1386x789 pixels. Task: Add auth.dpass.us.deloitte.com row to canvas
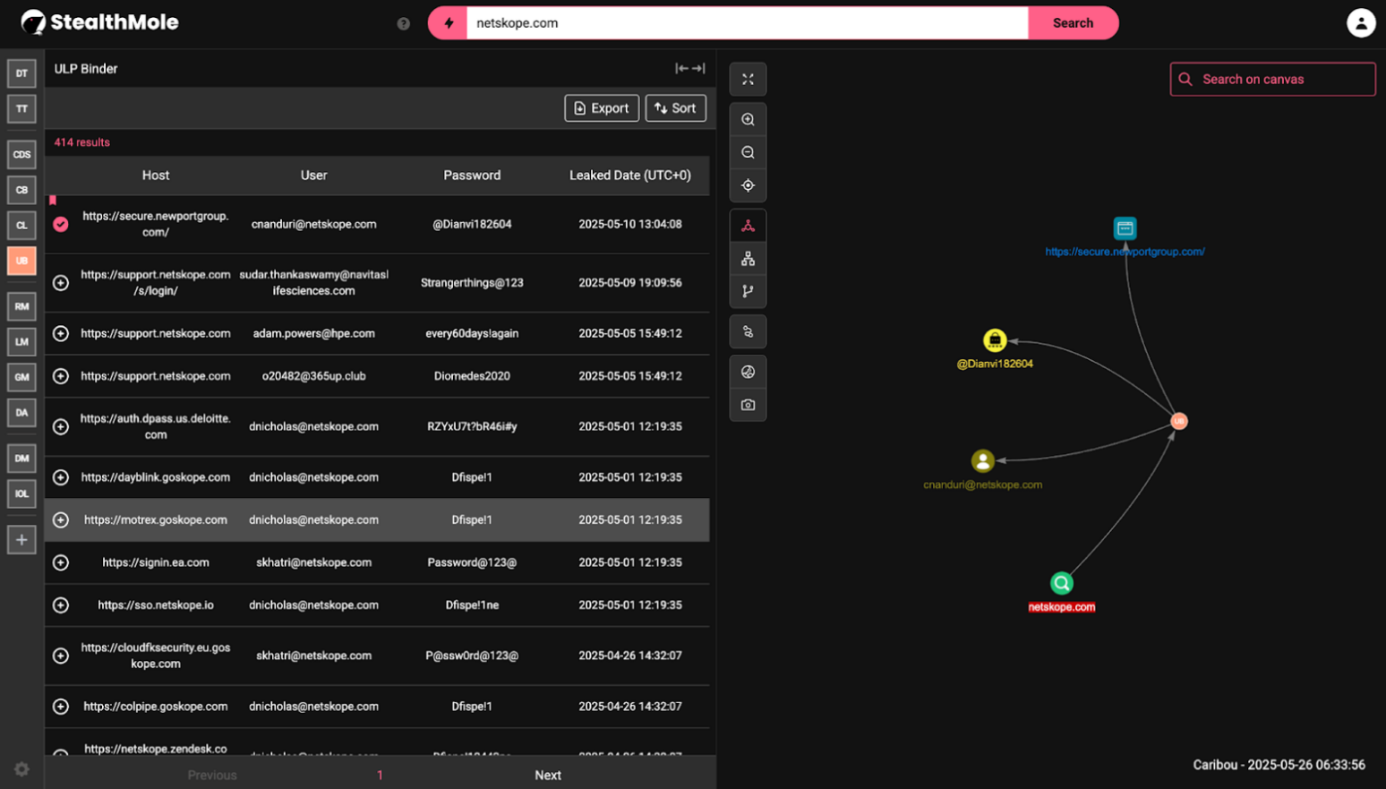click(61, 426)
